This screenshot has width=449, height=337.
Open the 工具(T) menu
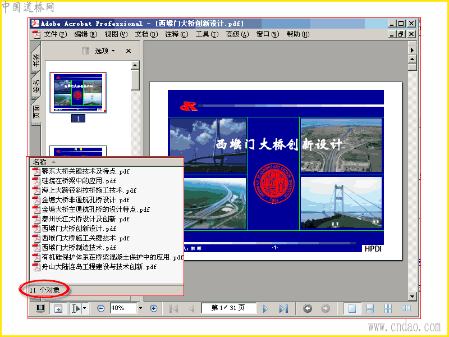point(207,34)
